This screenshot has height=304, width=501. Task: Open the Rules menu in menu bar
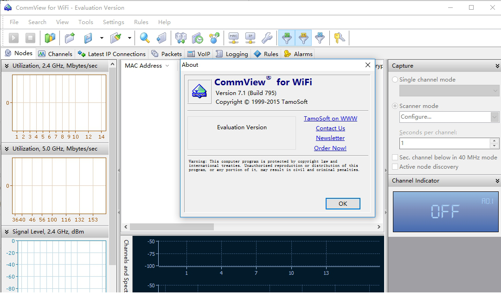tap(141, 22)
